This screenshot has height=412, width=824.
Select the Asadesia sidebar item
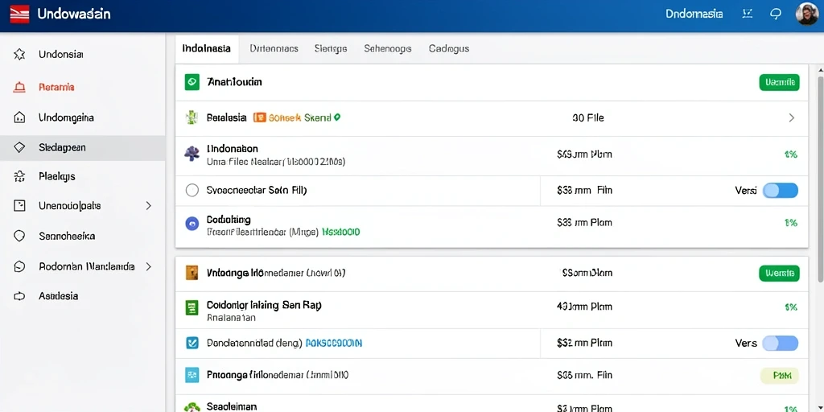tap(83, 296)
